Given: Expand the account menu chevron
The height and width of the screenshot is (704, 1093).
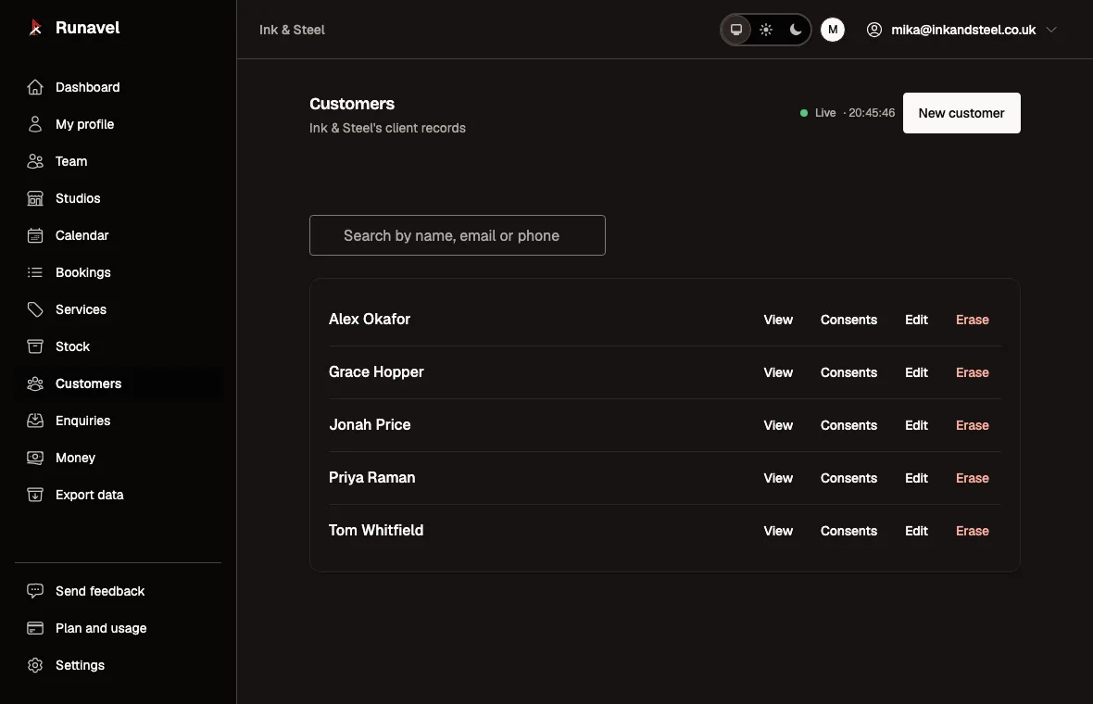Looking at the screenshot, I should [1052, 30].
